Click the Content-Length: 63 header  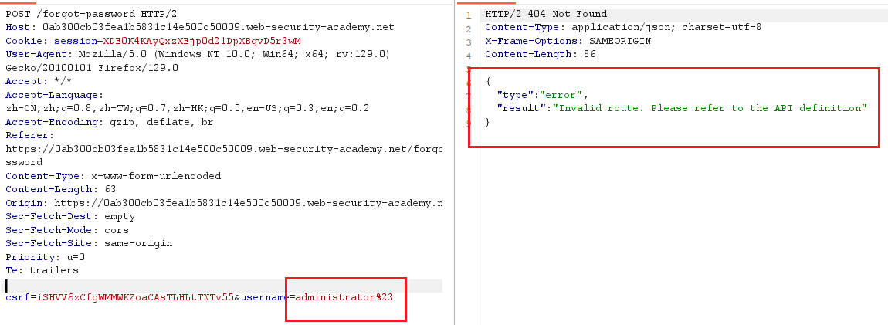(x=53, y=189)
